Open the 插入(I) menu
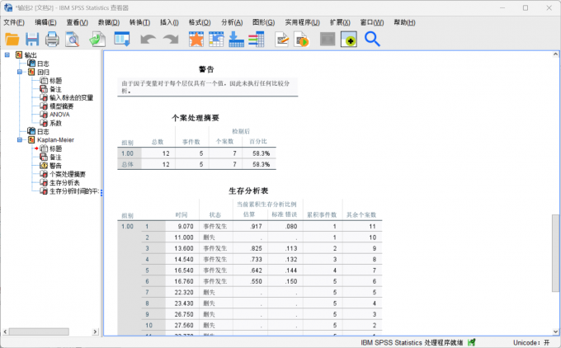The width and height of the screenshot is (561, 348). tap(169, 22)
